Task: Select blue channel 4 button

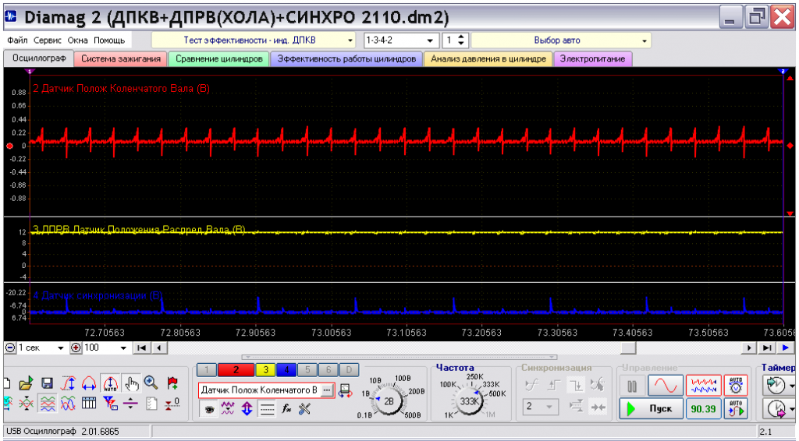Action: click(286, 370)
